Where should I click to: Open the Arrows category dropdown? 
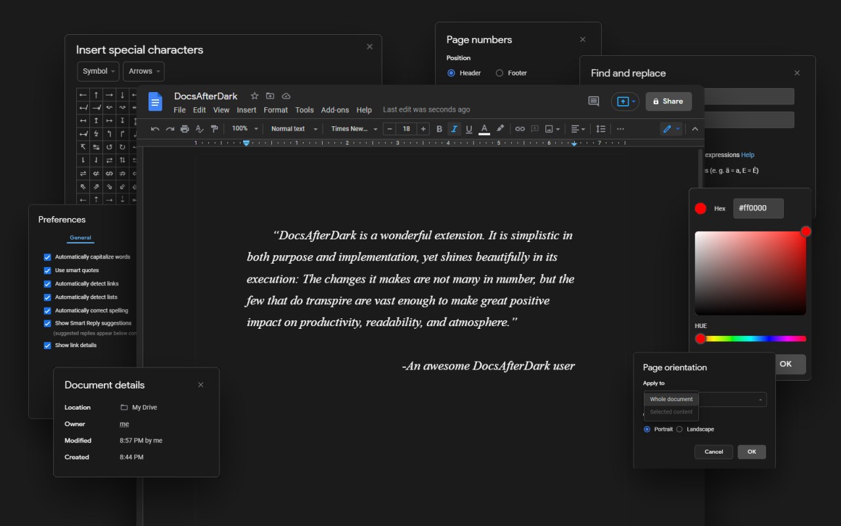click(143, 71)
